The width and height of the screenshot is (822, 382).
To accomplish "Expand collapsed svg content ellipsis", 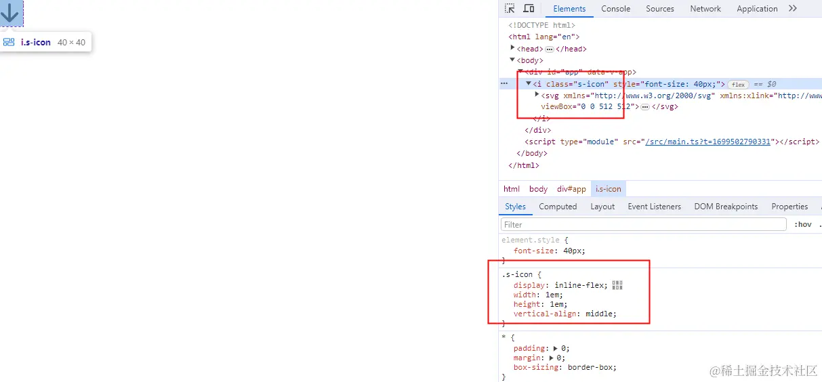I will (x=645, y=107).
